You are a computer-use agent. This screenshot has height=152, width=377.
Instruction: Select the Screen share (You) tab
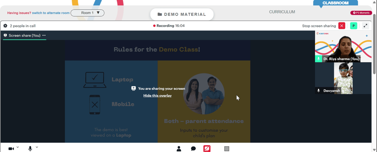(x=24, y=35)
